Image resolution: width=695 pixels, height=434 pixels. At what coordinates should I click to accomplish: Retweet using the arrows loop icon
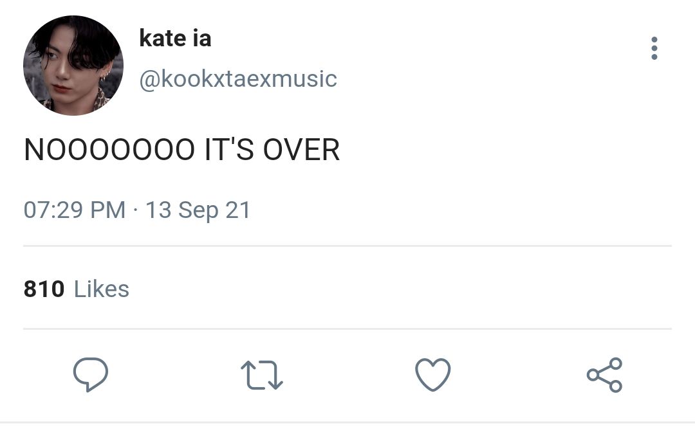click(261, 375)
